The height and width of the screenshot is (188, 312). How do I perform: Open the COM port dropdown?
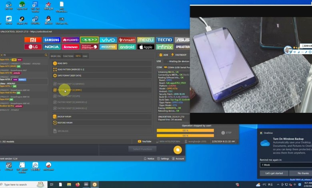pyautogui.click(x=177, y=68)
